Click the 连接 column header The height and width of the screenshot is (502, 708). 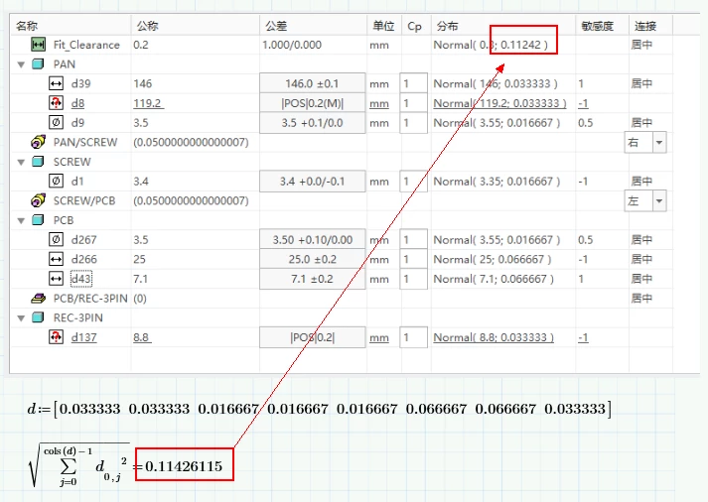[645, 26]
